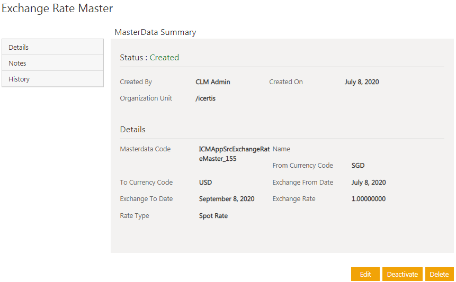Click the CLM Admin creator name

click(213, 82)
